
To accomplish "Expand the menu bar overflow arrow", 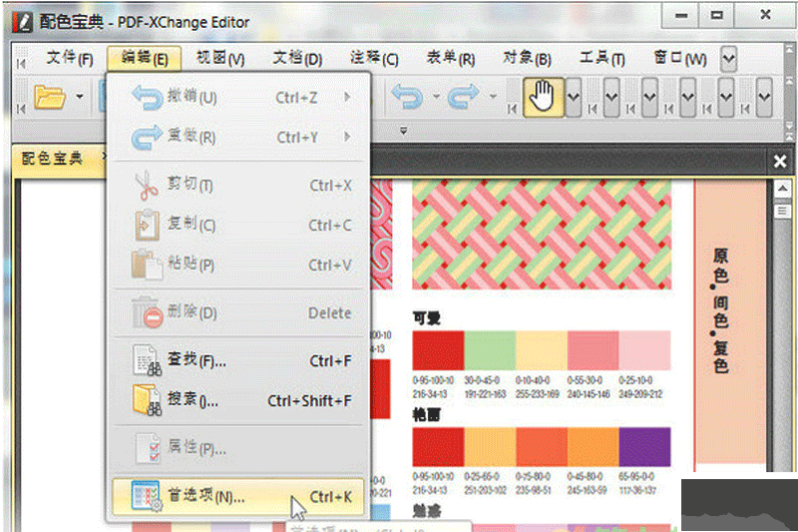I will (729, 59).
